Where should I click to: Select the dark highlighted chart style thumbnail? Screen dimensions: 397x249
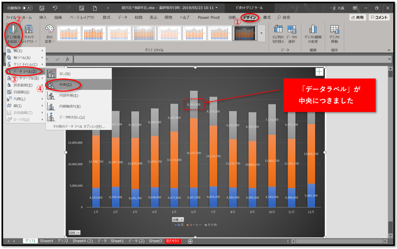[x=244, y=33]
